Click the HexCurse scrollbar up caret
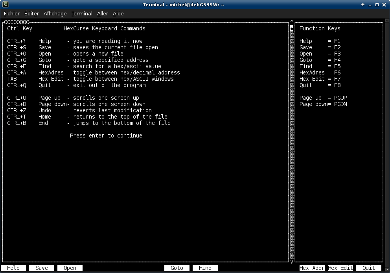Image resolution: width=390 pixels, height=273 pixels. (292, 21)
